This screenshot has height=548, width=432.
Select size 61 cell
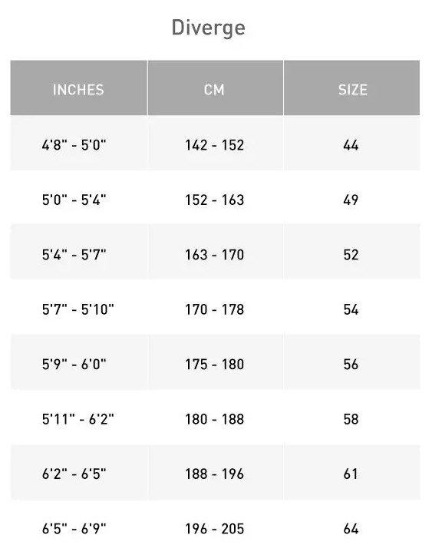(351, 473)
